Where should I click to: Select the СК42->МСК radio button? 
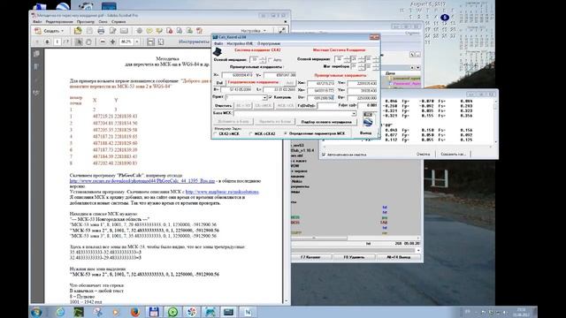click(x=216, y=133)
